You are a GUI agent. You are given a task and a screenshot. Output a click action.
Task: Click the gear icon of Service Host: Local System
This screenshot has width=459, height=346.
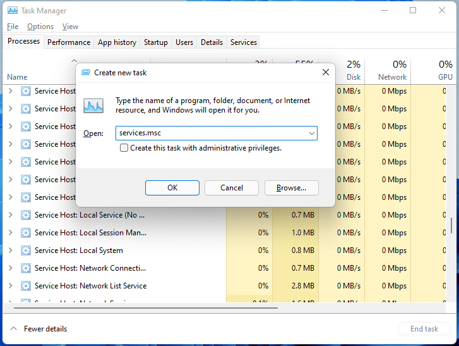coord(26,250)
